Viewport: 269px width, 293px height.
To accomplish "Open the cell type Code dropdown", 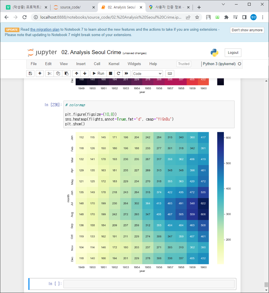I will click(147, 74).
